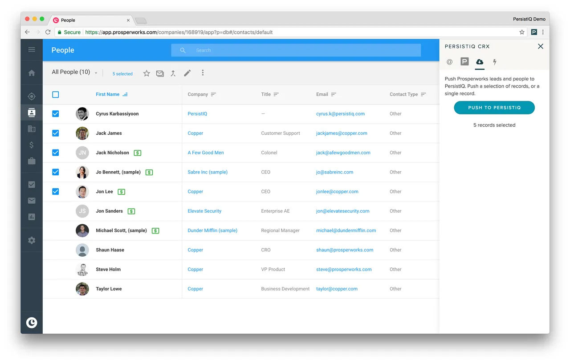This screenshot has width=570, height=363.
Task: Open the Elevate Security company link
Action: 204,211
